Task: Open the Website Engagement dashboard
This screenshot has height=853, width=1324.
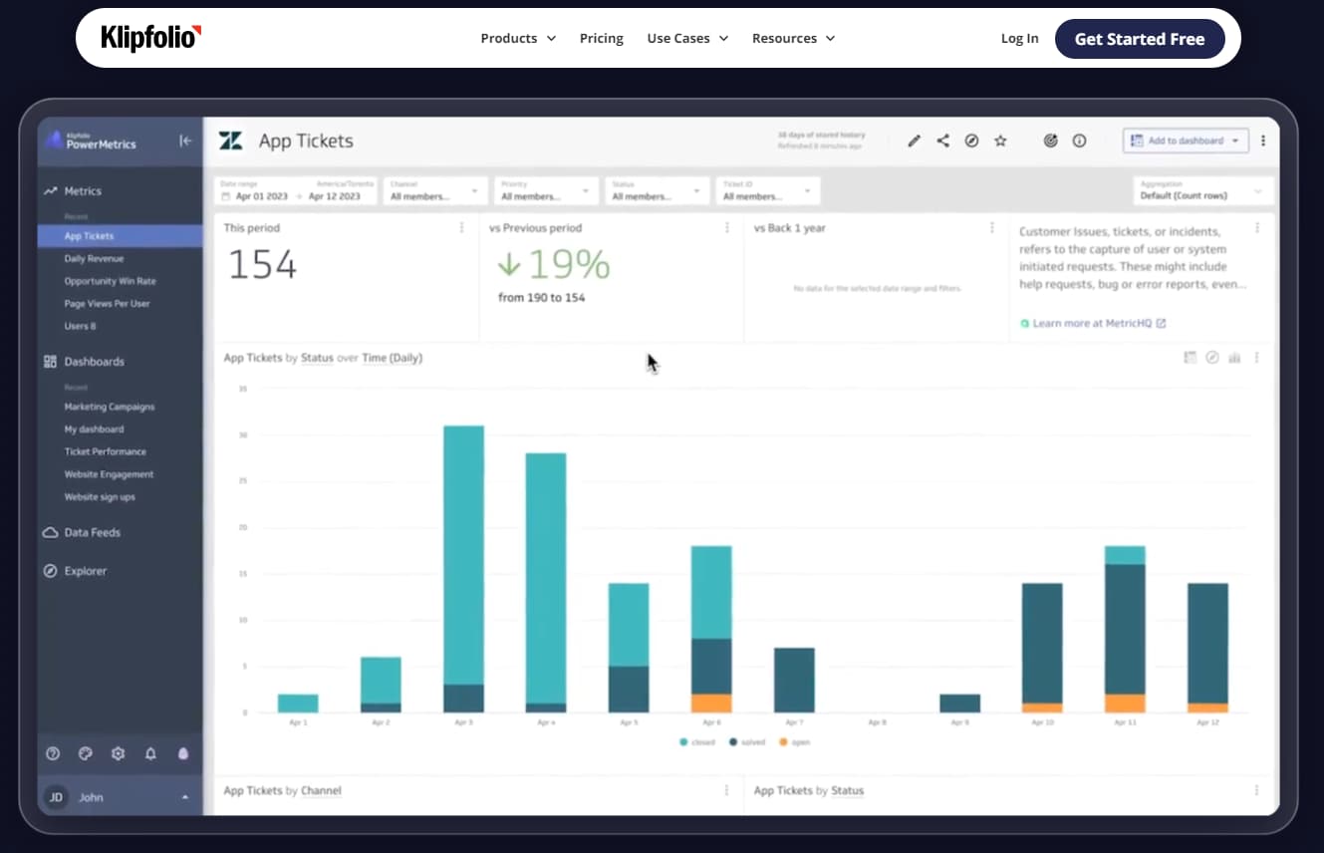Action: [109, 474]
